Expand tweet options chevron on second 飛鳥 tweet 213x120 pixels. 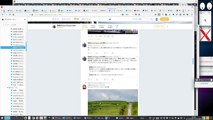click(137, 57)
